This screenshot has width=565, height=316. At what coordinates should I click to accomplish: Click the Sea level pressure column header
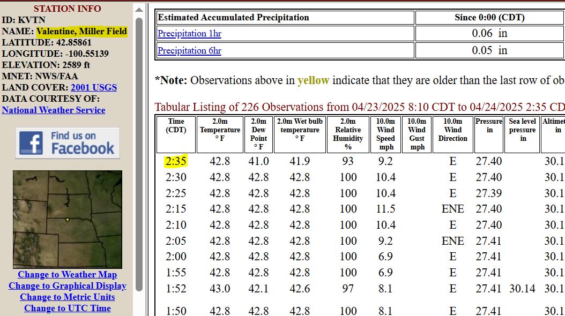523,134
